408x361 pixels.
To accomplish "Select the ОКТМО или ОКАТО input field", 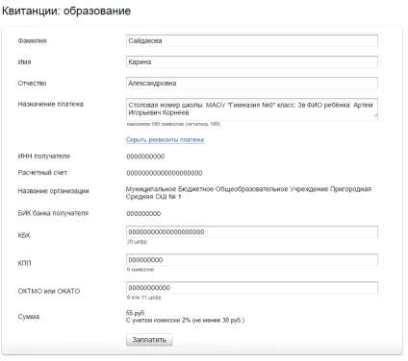I will [x=252, y=287].
